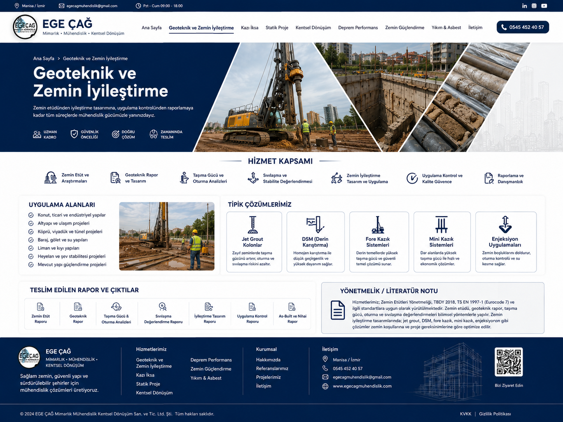
Task: Open the LinkedIn social icon
Action: coord(525,6)
